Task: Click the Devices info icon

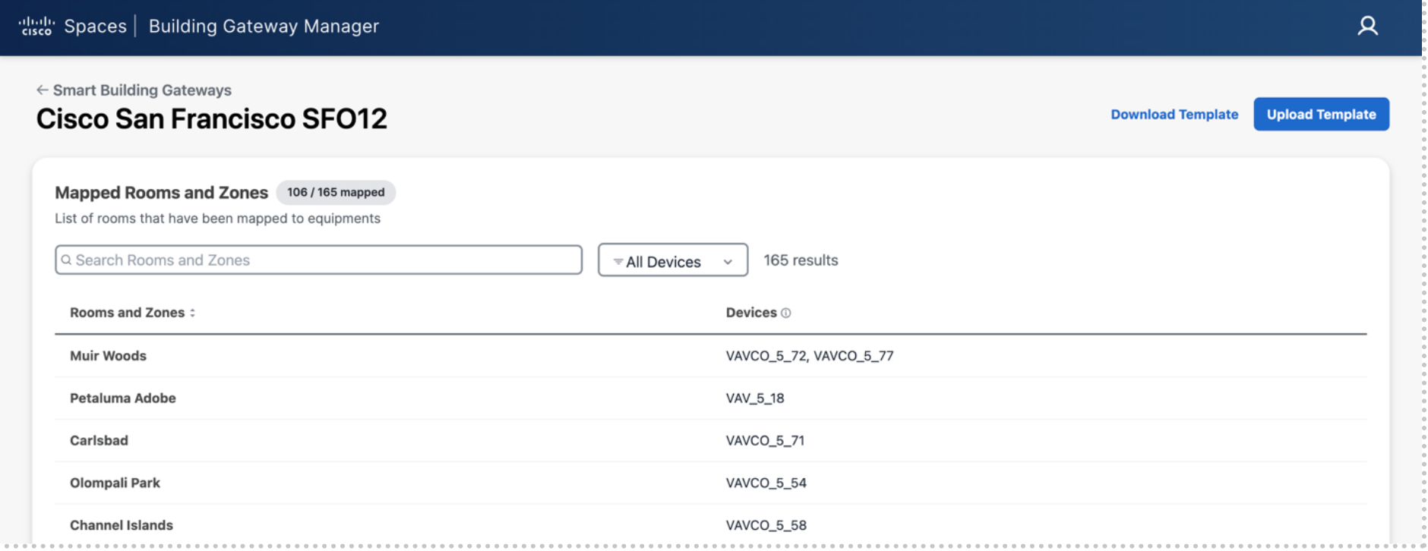Action: coord(786,313)
